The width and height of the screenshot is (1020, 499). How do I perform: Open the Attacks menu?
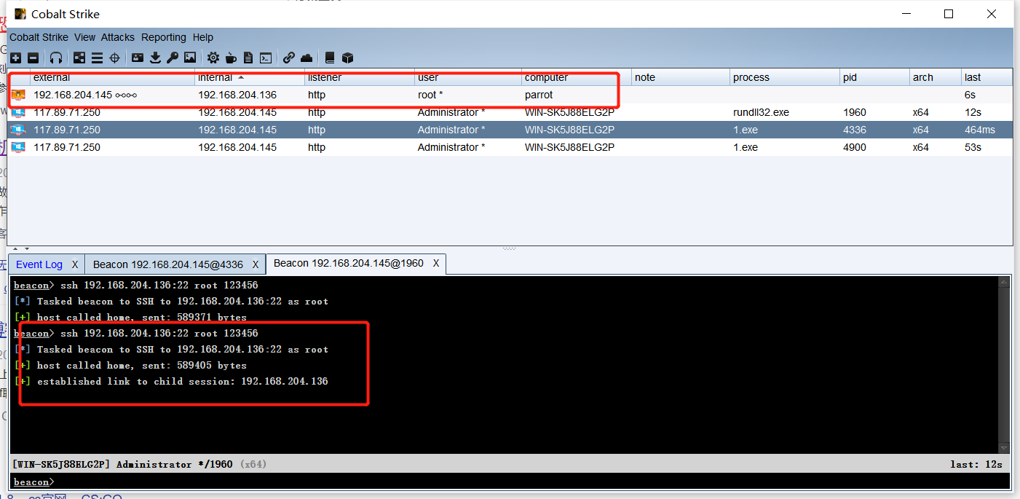118,37
